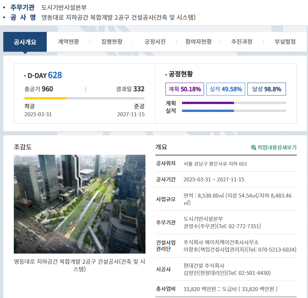The height and width of the screenshot is (298, 308).
Task: Open the 참여자현황 tab
Action: 198,42
